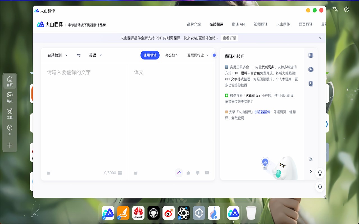Viewport: 359px width, 224px height.
Task: Click the lightbulb floating button
Action: coord(320,173)
